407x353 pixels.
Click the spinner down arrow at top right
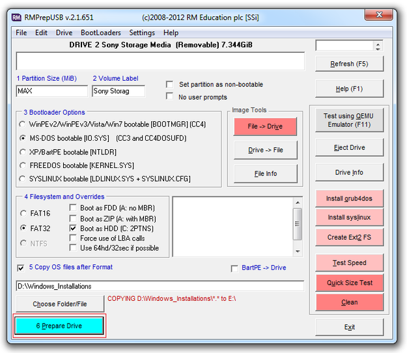tap(378, 49)
